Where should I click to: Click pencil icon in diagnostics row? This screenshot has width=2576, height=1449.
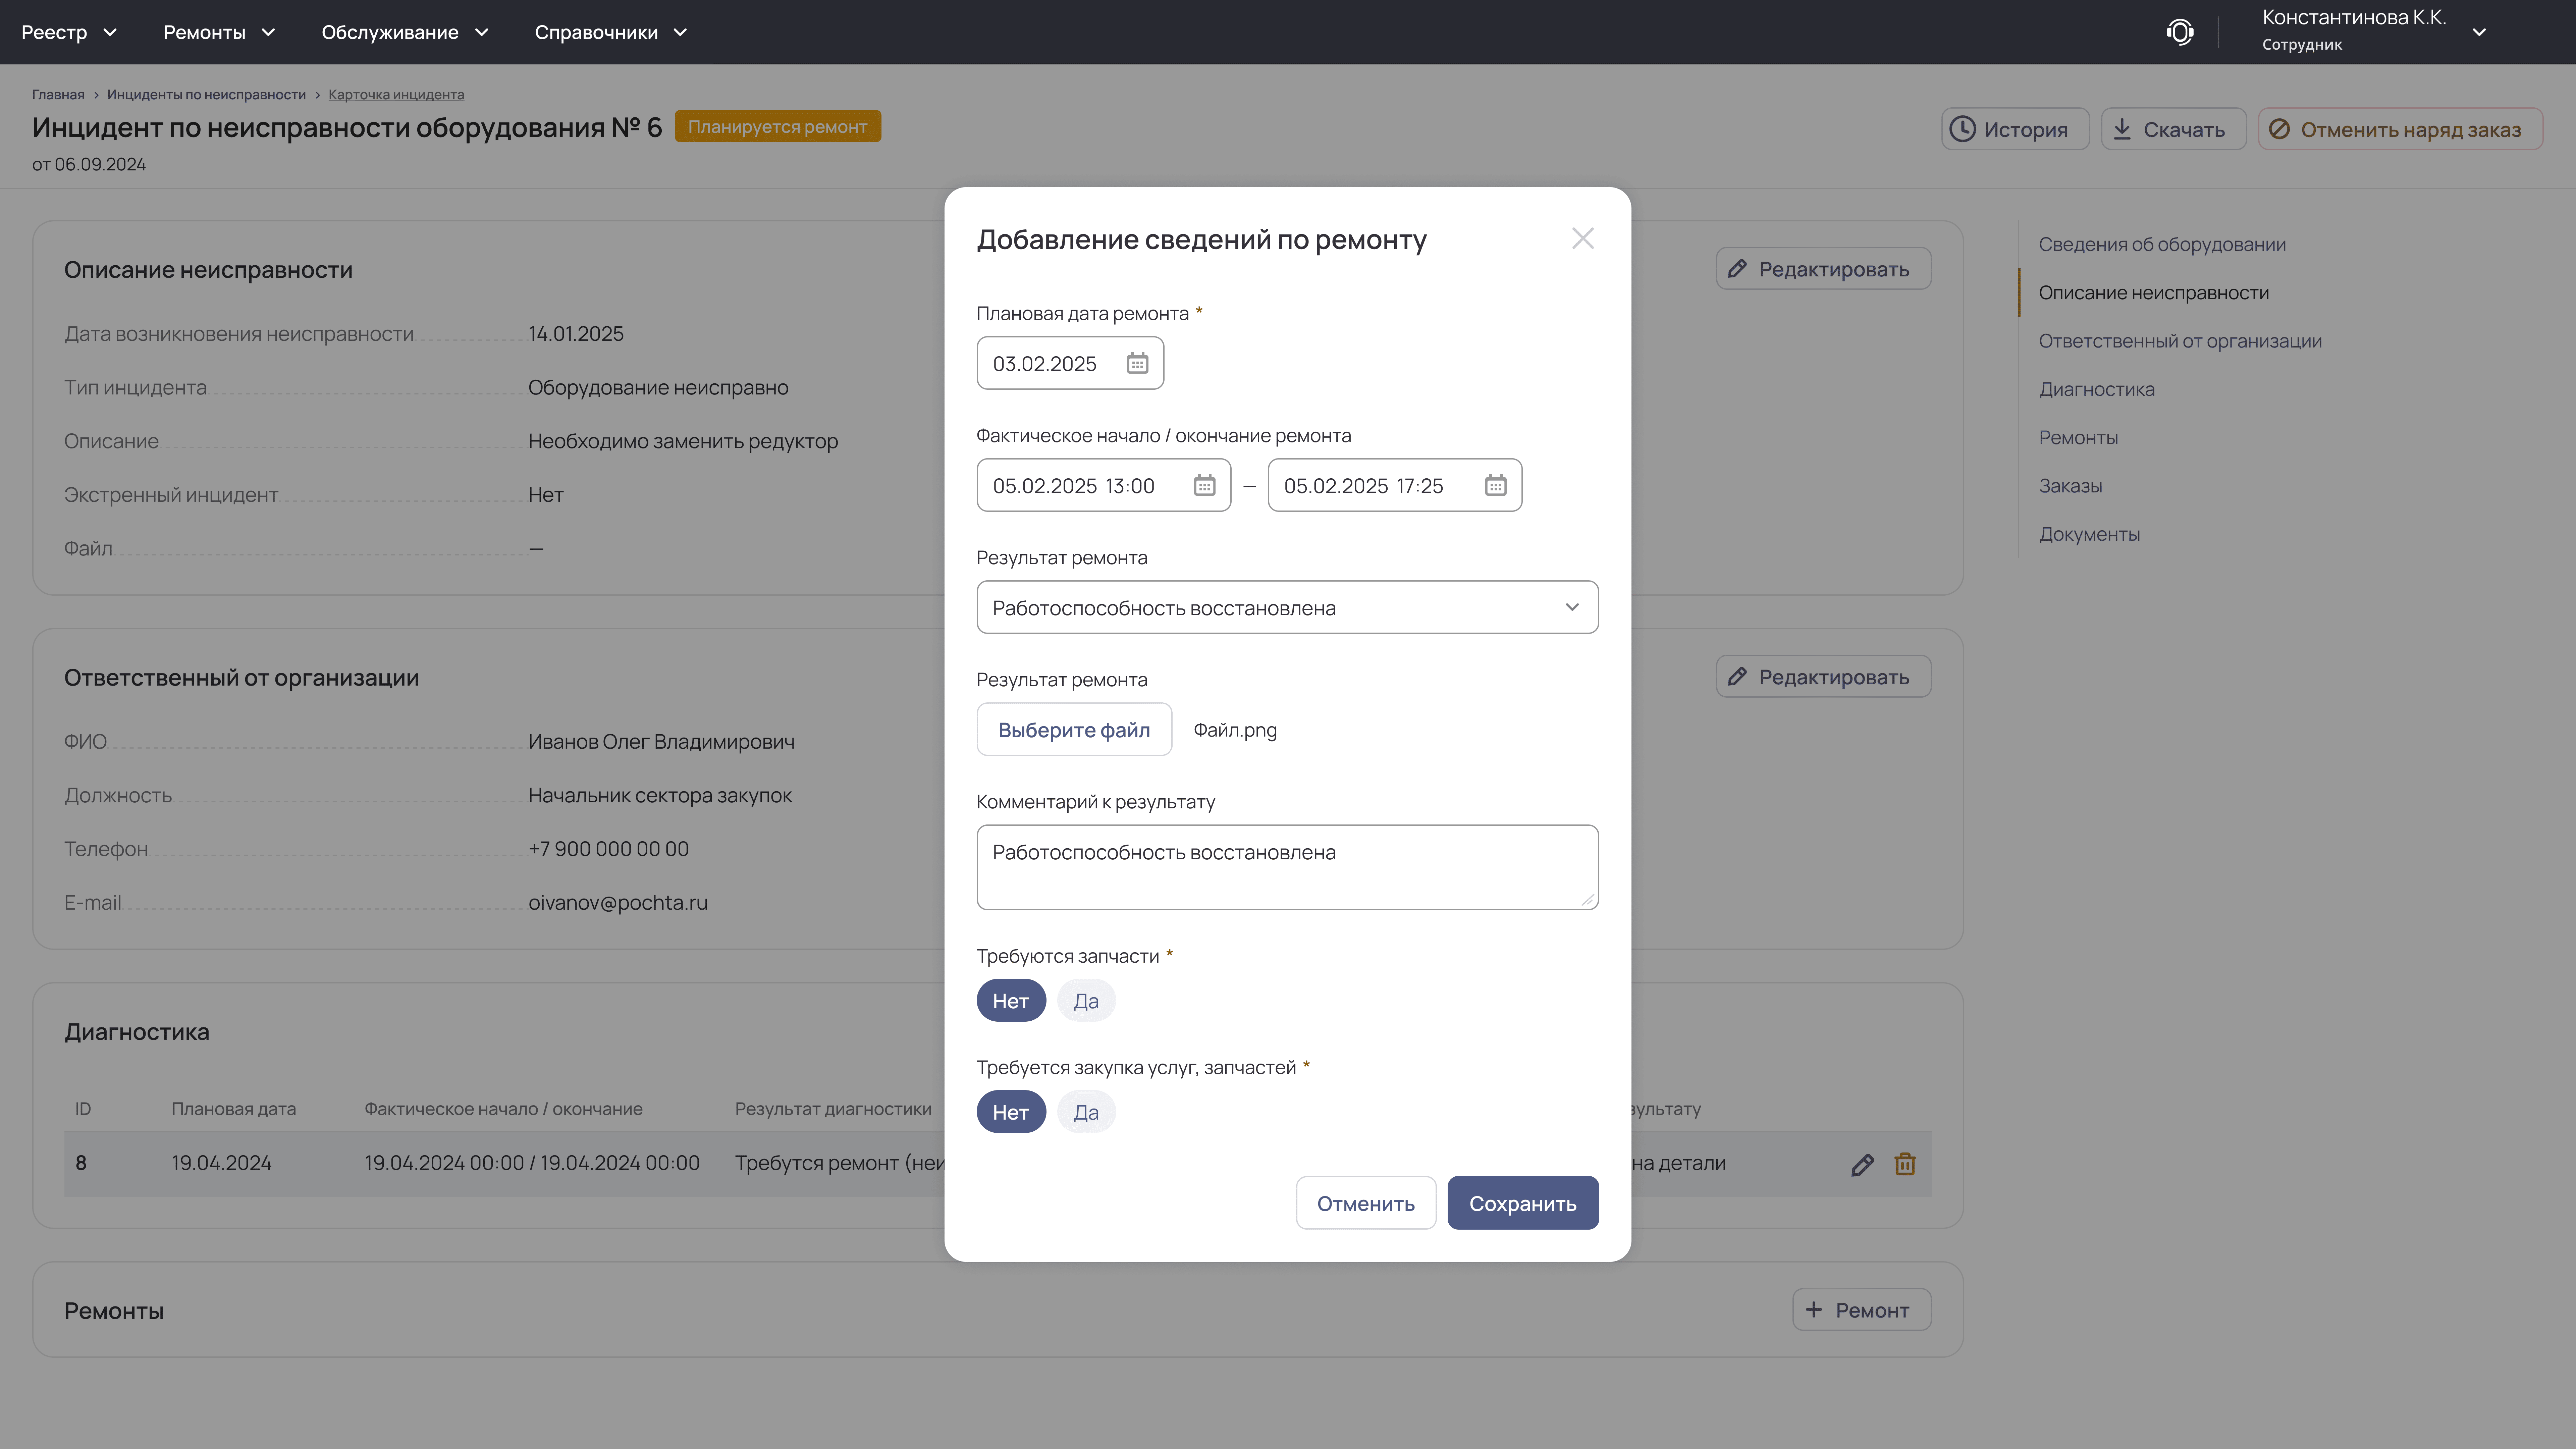tap(1862, 1164)
